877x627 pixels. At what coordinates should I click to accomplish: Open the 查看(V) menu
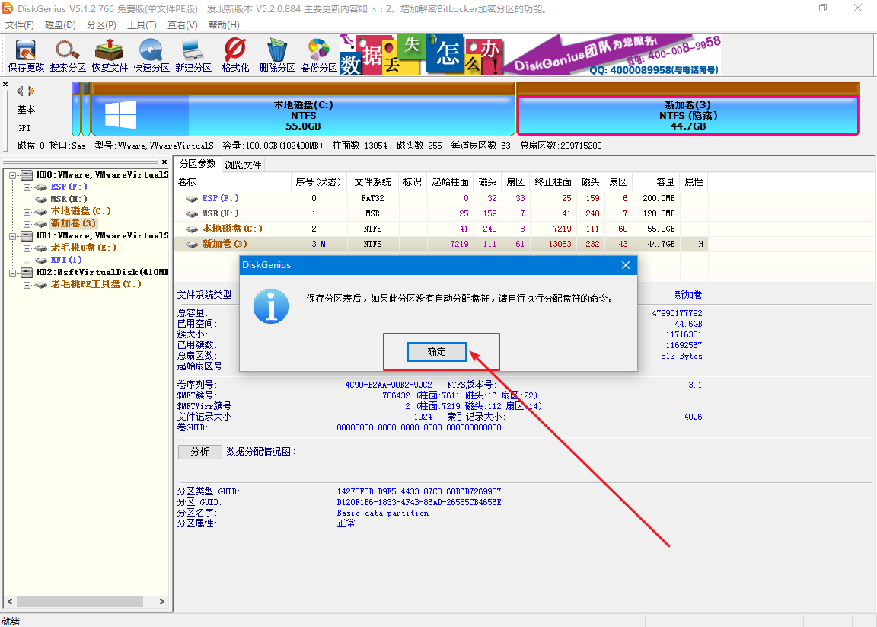(x=183, y=24)
